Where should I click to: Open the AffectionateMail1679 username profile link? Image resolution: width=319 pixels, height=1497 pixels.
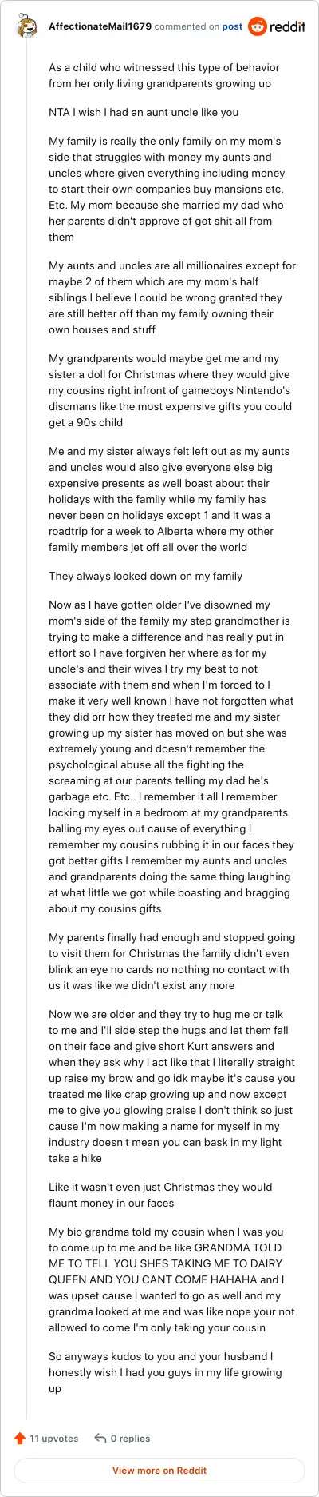100,26
